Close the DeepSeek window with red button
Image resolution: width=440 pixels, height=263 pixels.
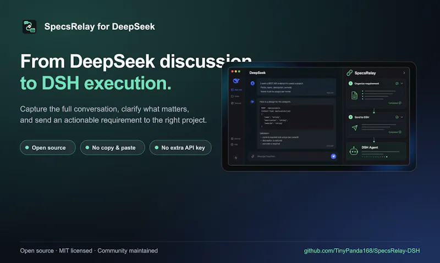click(232, 72)
